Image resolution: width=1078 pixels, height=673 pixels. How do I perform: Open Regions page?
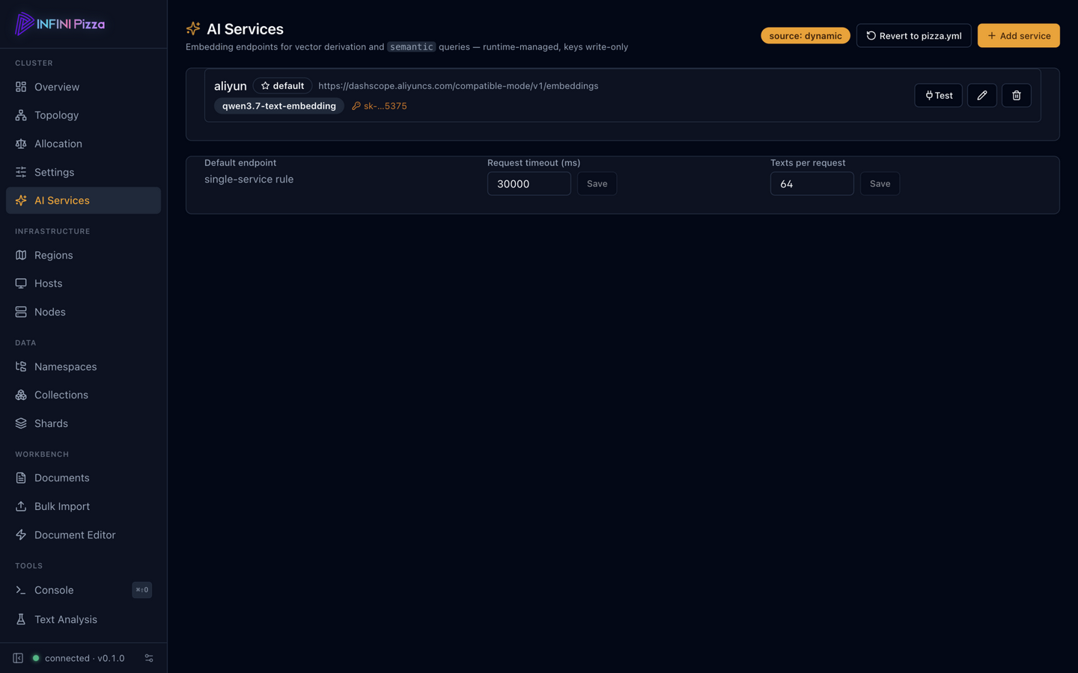tap(83, 255)
